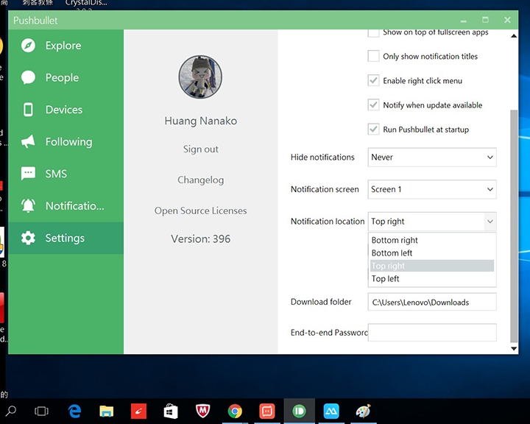Open the Devices section
This screenshot has height=424, width=530.
coord(66,110)
